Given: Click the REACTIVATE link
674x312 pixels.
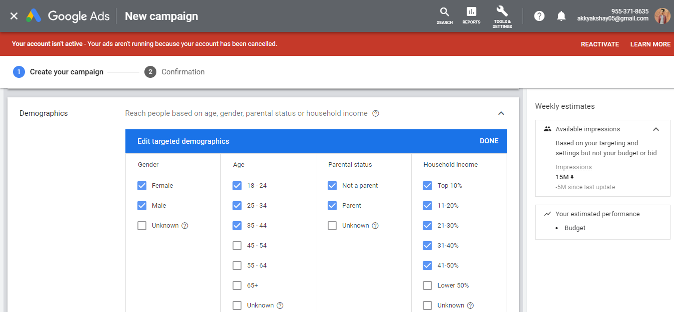Looking at the screenshot, I should tap(600, 44).
